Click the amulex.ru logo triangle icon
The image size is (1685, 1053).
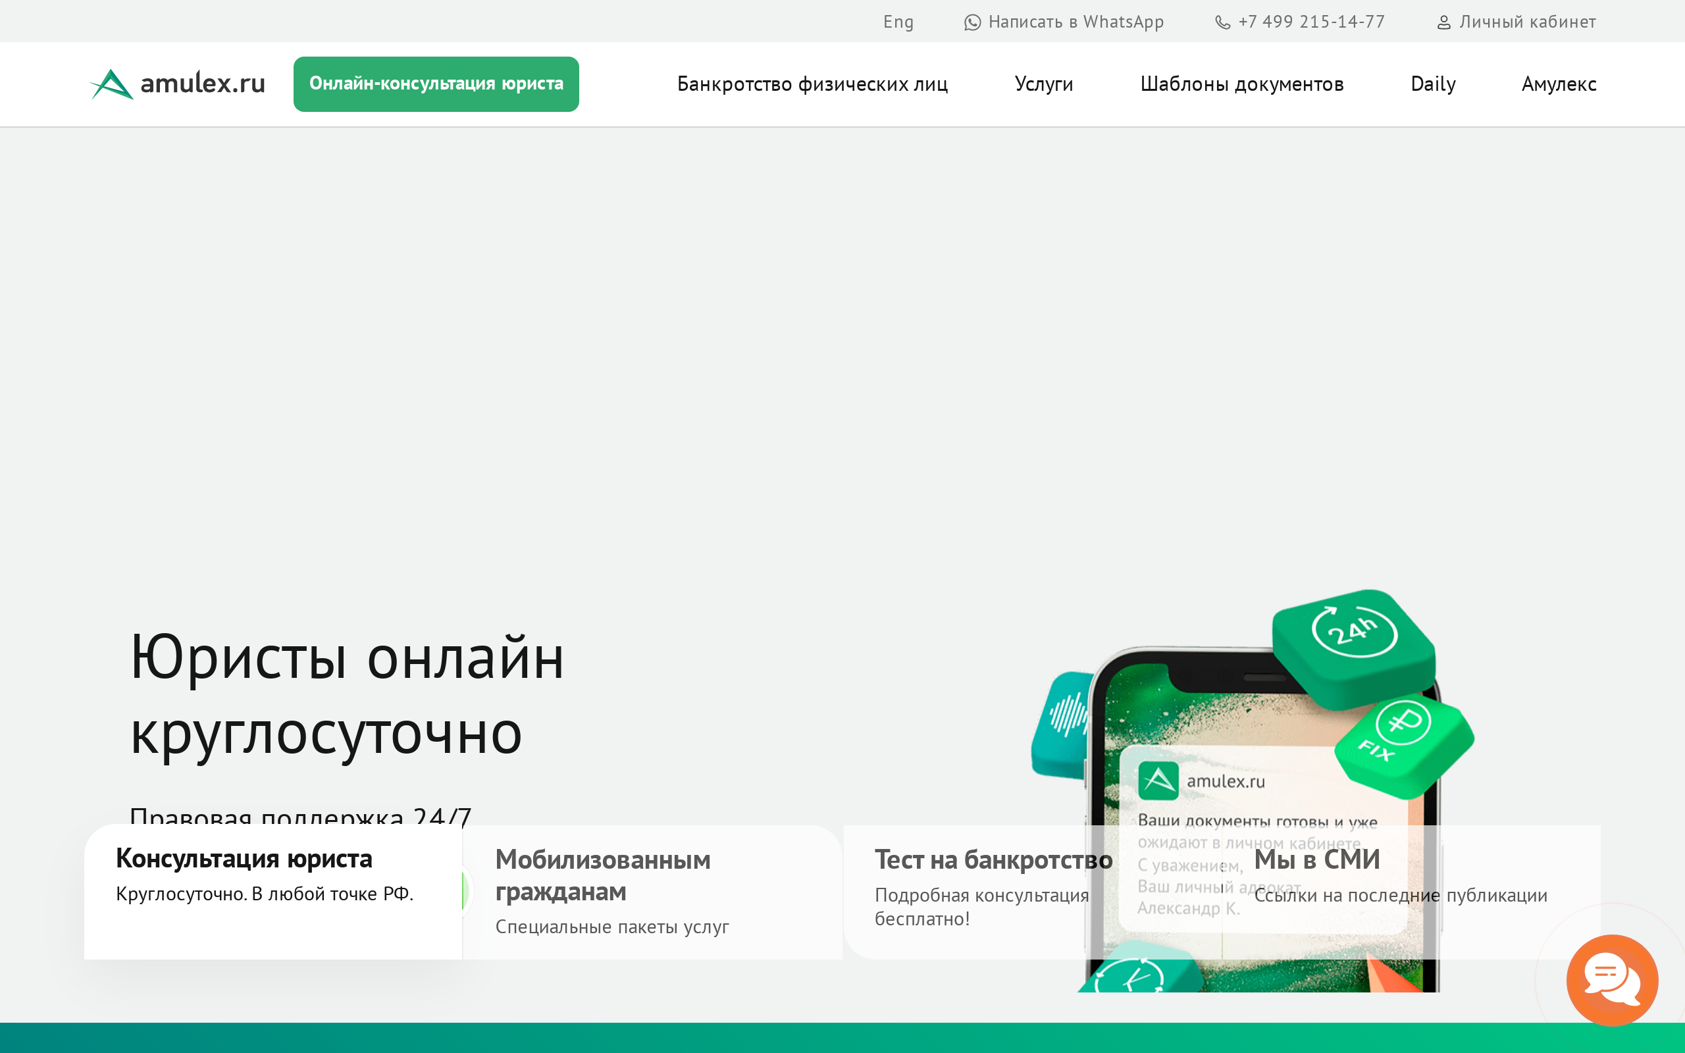(x=111, y=84)
